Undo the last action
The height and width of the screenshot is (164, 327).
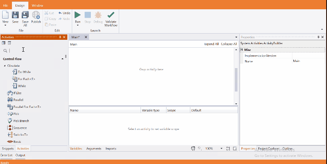(x=64, y=13)
